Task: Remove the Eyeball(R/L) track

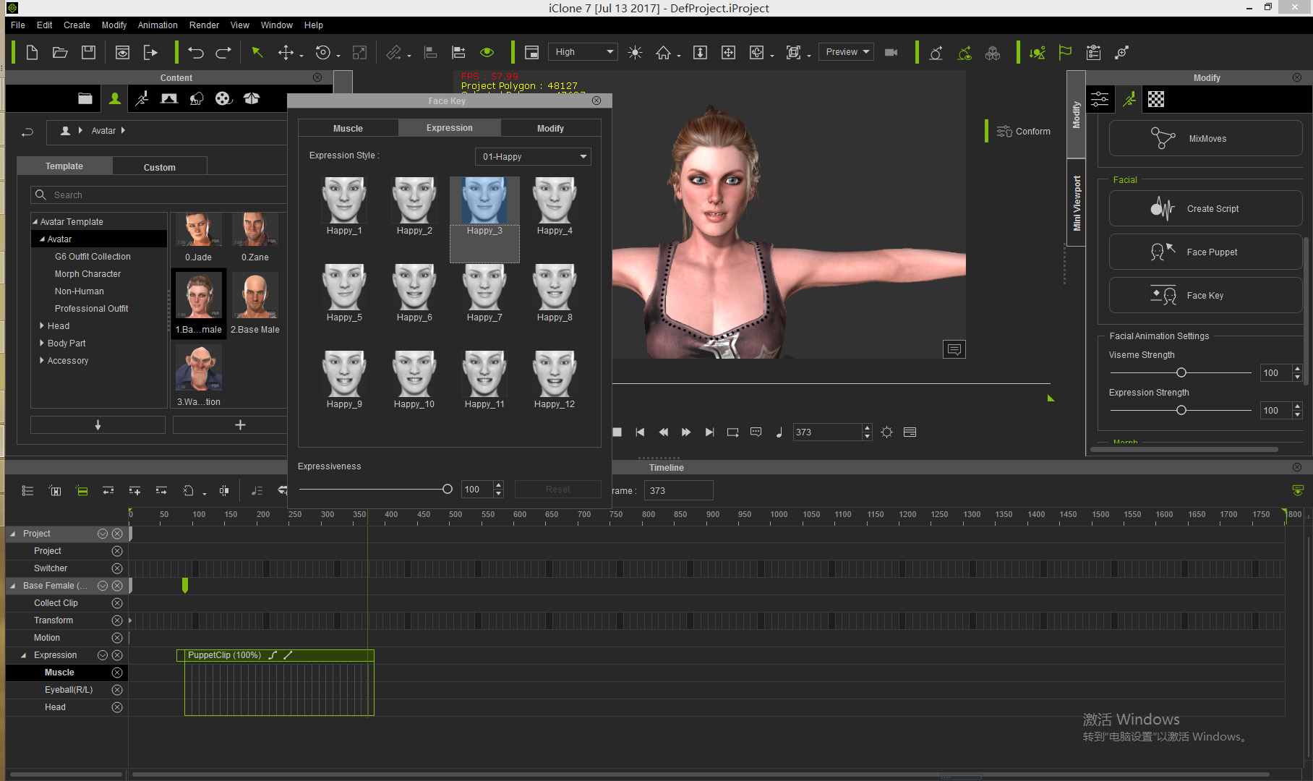Action: click(117, 690)
